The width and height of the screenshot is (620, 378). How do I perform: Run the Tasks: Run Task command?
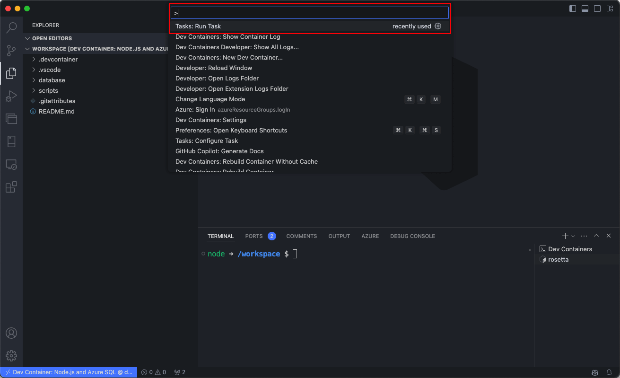[x=199, y=26]
